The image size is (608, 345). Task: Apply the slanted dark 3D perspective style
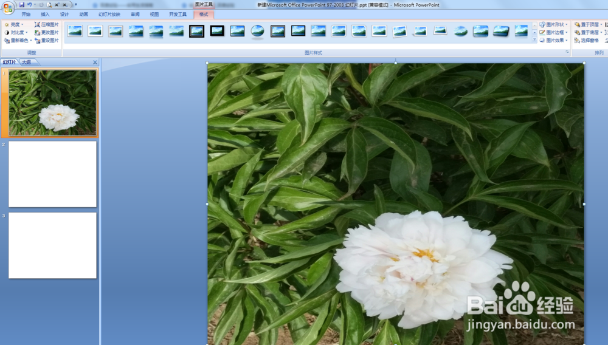(500, 31)
